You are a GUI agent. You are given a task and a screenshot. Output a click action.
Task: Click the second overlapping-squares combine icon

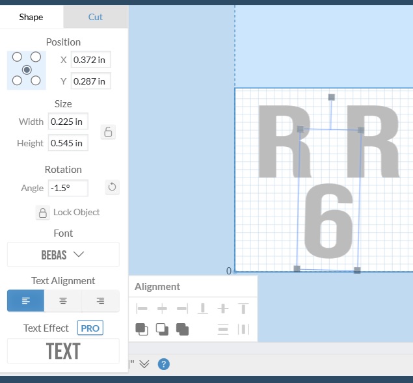pyautogui.click(x=162, y=329)
